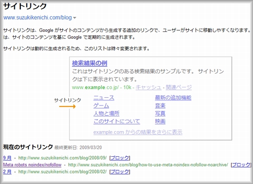253x184 pixels.
Task: Click the 現在のサイトリンク heading
Action: click(28, 147)
